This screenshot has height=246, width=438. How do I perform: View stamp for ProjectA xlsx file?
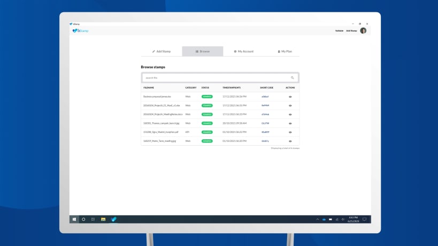(x=290, y=106)
